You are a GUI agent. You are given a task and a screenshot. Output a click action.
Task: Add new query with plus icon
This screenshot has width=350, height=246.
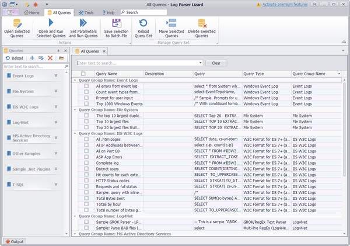(x=32, y=58)
